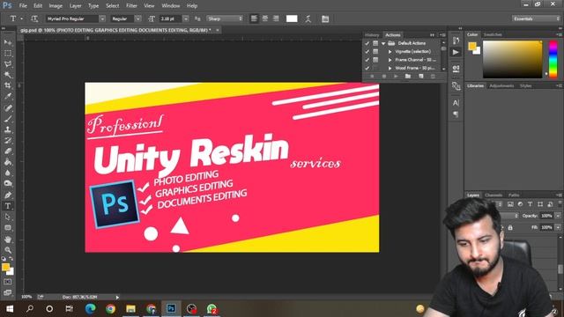Viewport: 564px width, 317px height.
Task: Open the Image menu
Action: click(56, 6)
